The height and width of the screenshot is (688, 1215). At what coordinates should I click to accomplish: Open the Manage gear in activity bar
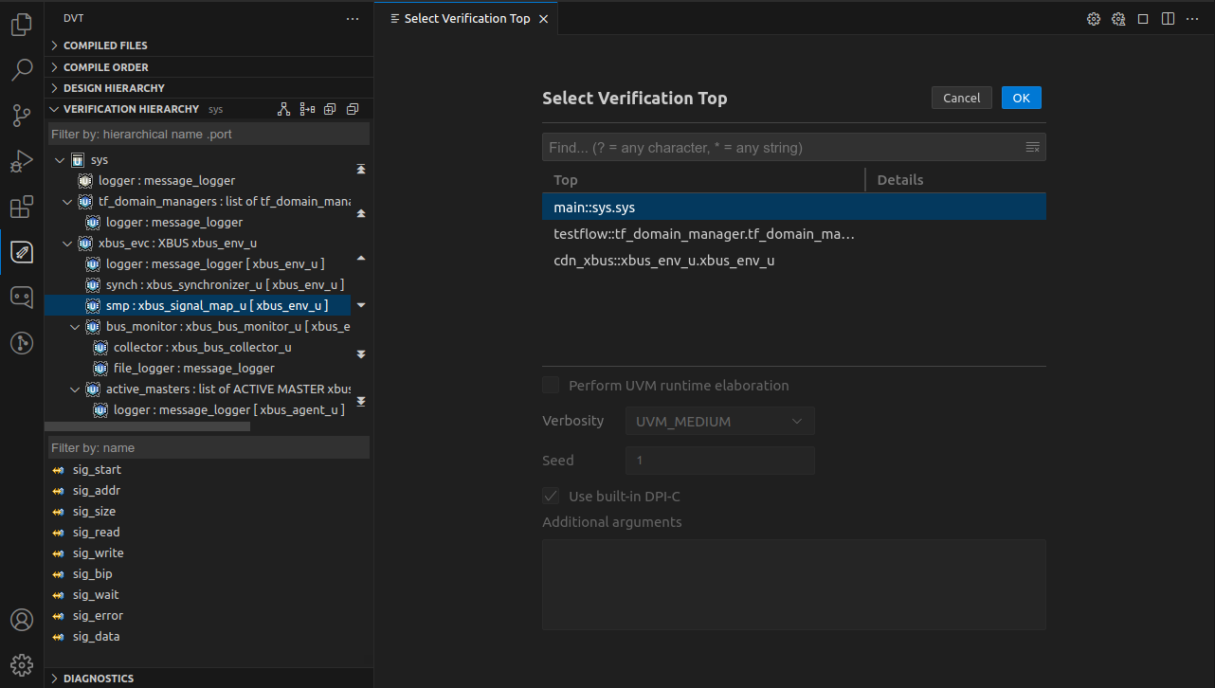(x=21, y=664)
